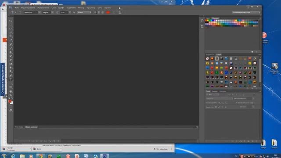Open Photoshop from the Windows taskbar
The width and height of the screenshot is (281, 158).
pos(104,156)
